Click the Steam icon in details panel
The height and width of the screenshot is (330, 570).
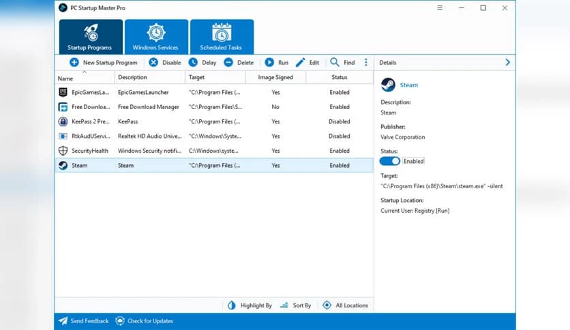(x=387, y=85)
